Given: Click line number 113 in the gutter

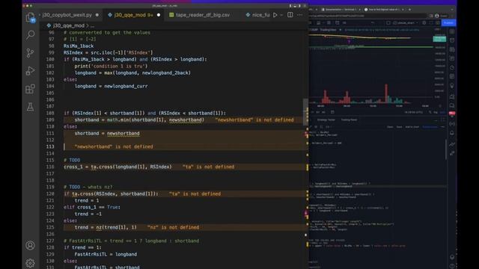Looking at the screenshot, I should pyautogui.click(x=50, y=146).
